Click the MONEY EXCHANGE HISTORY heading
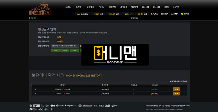The image size is (218, 112). point(84,76)
